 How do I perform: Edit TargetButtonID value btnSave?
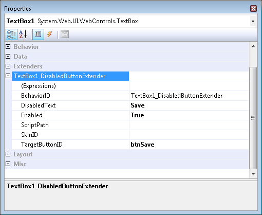pyautogui.click(x=189, y=145)
